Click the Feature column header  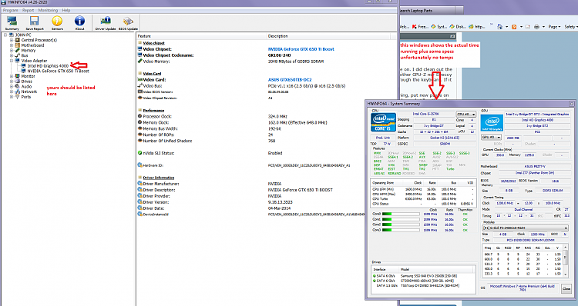coord(201,36)
